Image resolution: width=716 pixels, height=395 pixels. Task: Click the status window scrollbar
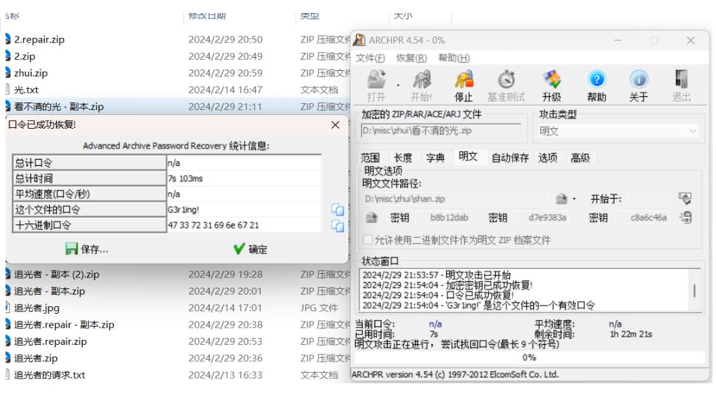tap(694, 290)
